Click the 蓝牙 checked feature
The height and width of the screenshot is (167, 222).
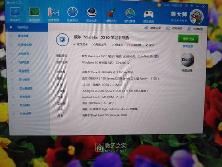150,45
